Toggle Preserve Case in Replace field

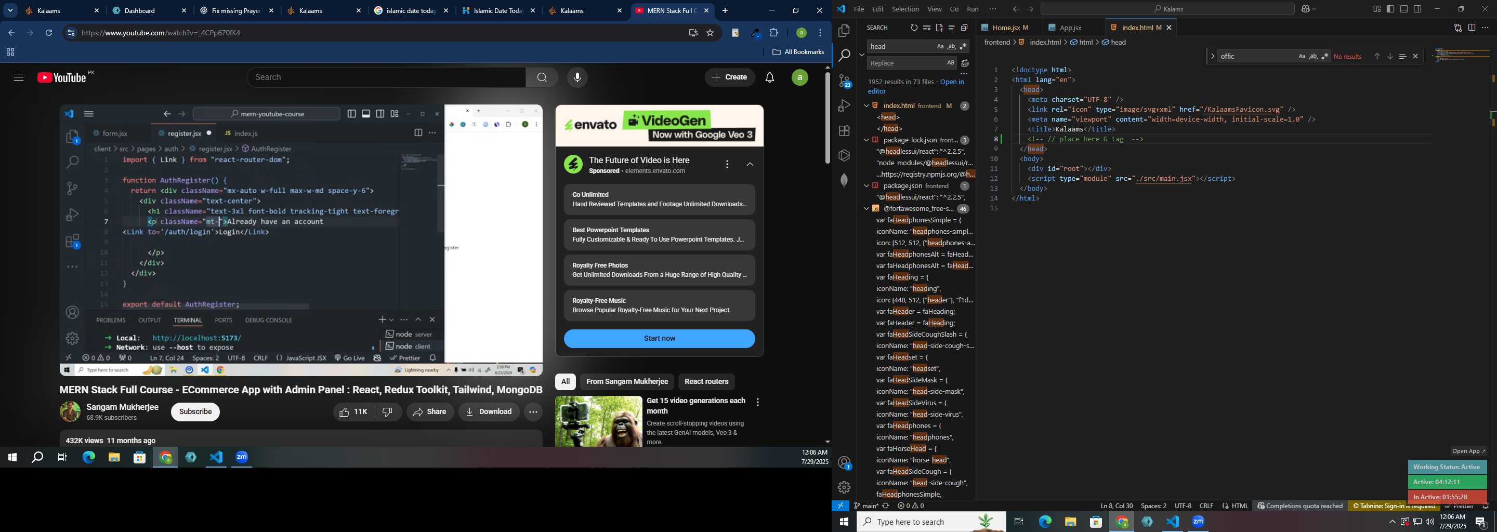click(x=951, y=63)
